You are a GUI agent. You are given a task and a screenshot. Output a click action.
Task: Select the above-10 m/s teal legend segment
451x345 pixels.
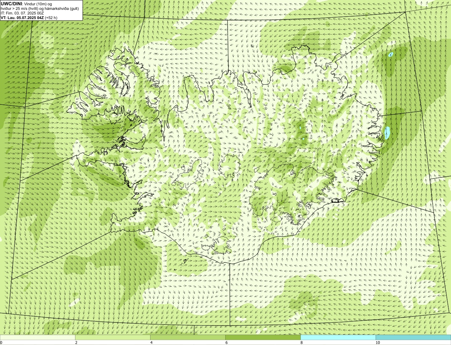tap(413, 337)
